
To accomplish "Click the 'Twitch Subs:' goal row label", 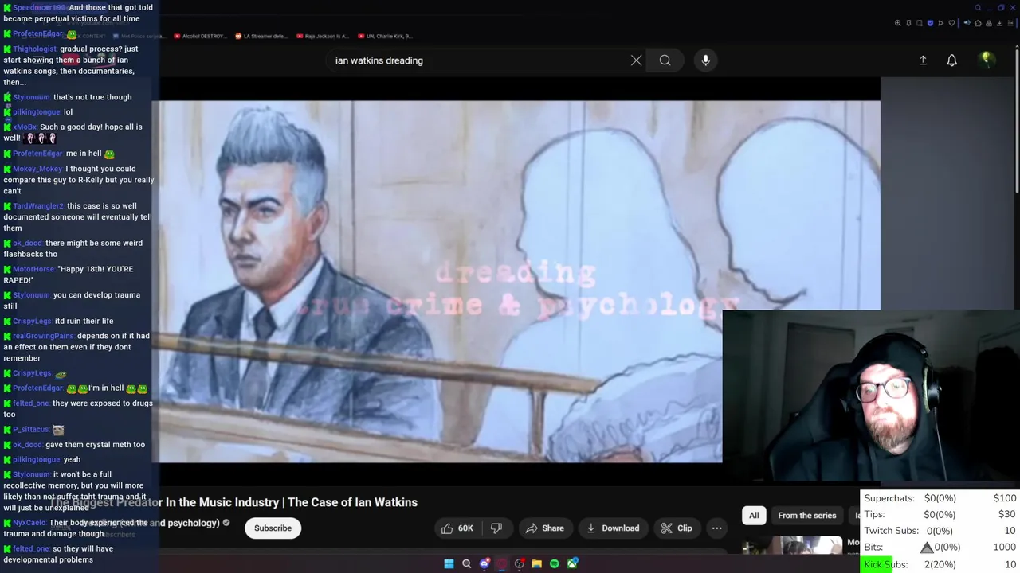I will pyautogui.click(x=890, y=531).
